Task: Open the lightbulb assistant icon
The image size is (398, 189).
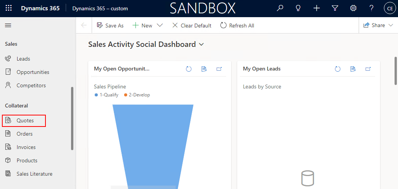Action: tap(298, 8)
